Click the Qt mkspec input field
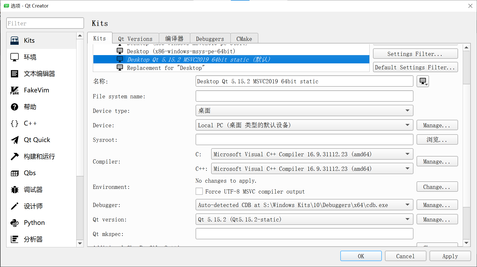Viewport: 477px width, 267px height. (x=304, y=234)
